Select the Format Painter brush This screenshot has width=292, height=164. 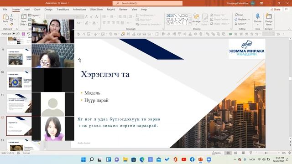tap(11, 24)
